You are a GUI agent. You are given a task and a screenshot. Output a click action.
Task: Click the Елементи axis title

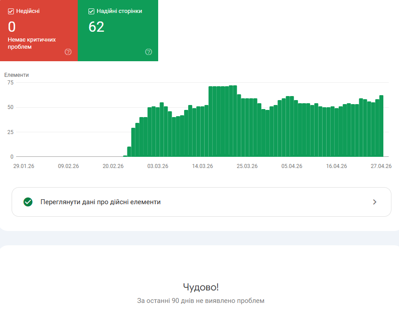(17, 75)
